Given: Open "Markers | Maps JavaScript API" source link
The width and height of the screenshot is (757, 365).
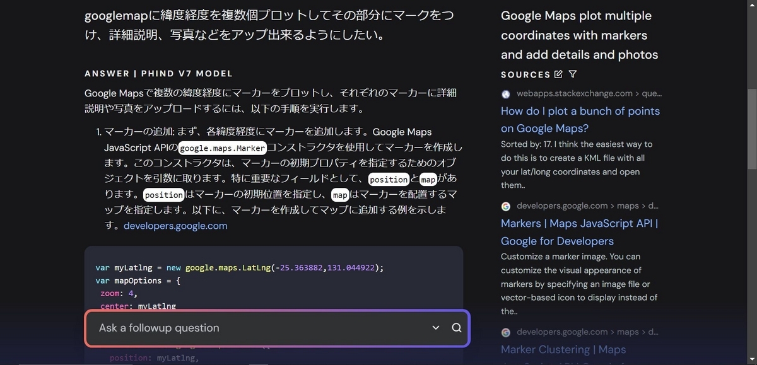Looking at the screenshot, I should pyautogui.click(x=579, y=232).
